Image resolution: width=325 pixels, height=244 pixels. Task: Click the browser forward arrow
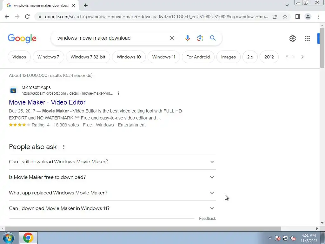tap(17, 17)
